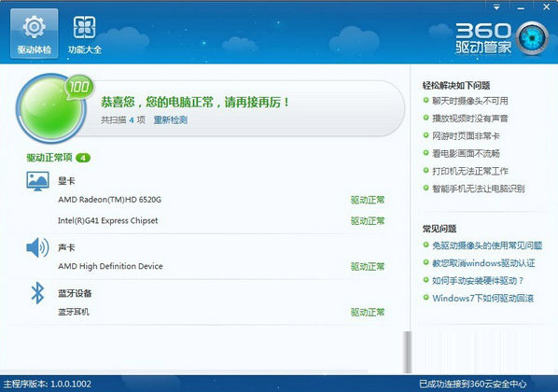Open 如何手动安装硬件驱动？ FAQ link
Screen dimensions: 558x392
[x=478, y=281]
